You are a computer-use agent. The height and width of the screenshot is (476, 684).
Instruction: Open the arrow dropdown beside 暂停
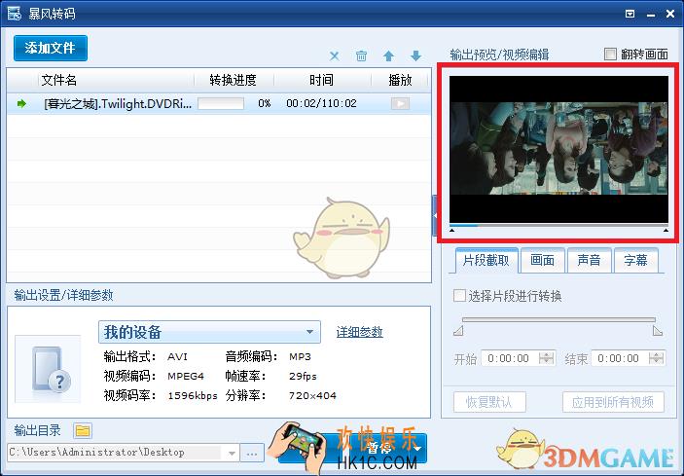pyautogui.click(x=417, y=448)
